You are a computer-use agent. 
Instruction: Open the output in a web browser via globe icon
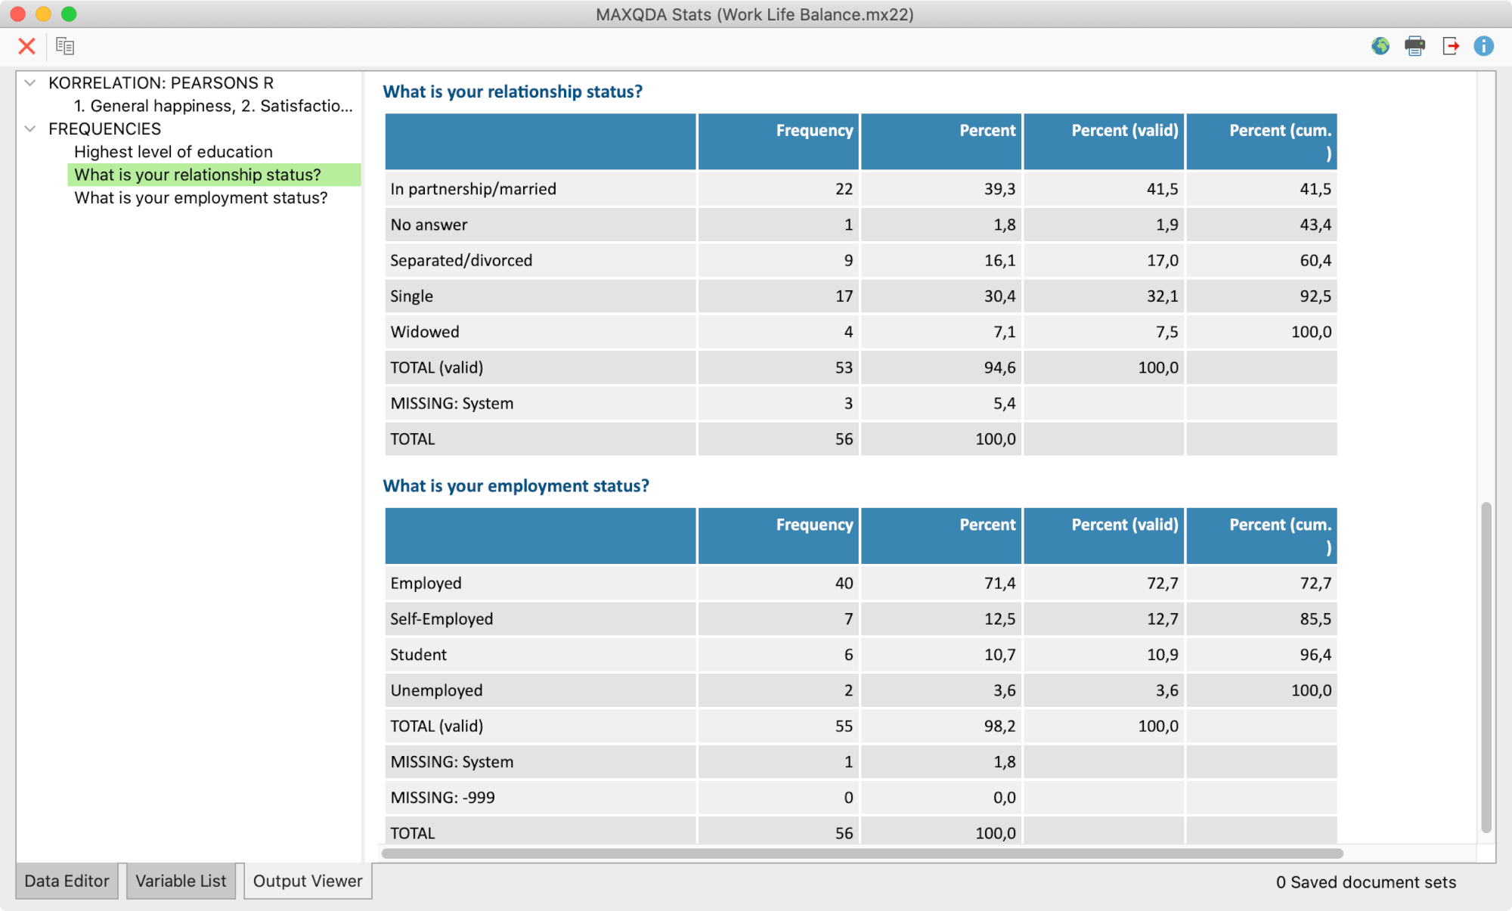click(1379, 46)
